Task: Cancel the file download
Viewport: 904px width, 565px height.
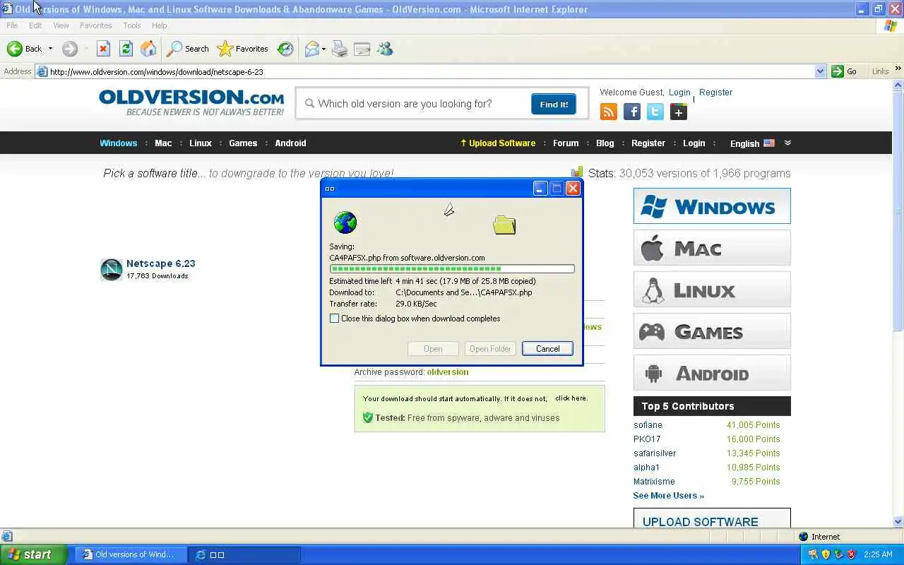Action: (x=547, y=349)
